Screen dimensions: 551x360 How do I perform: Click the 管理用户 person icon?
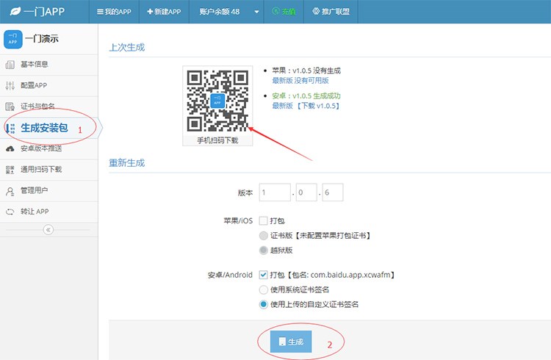click(10, 191)
